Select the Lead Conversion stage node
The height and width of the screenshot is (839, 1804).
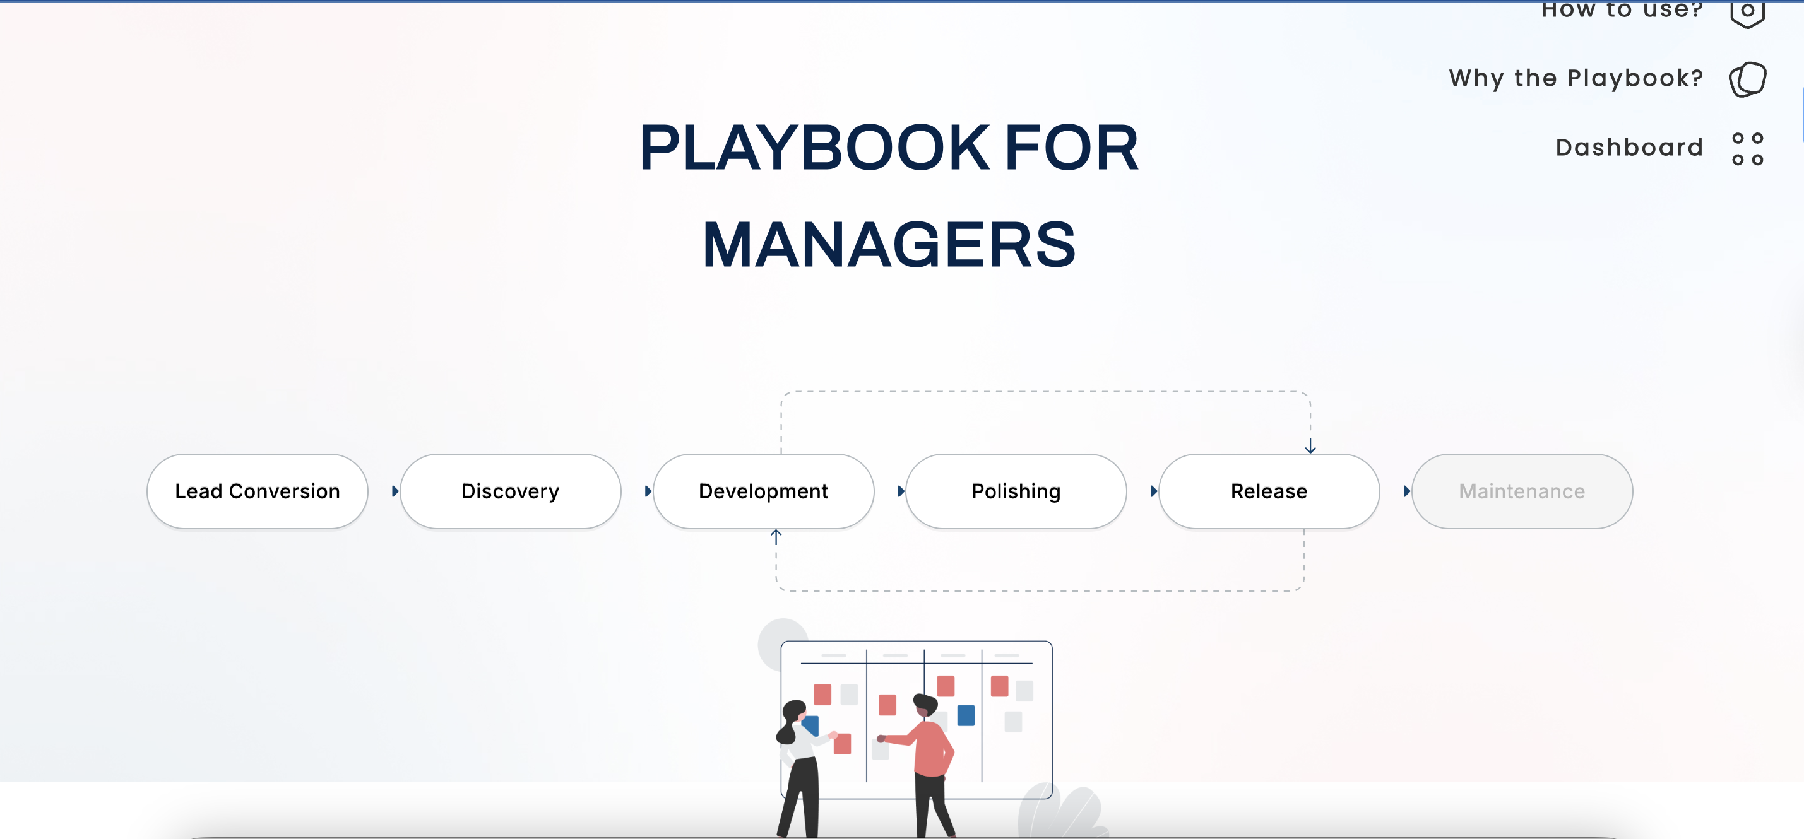(256, 491)
